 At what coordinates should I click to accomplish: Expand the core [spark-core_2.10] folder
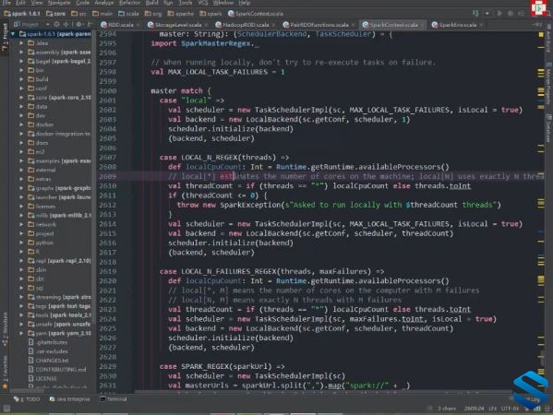click(x=21, y=97)
